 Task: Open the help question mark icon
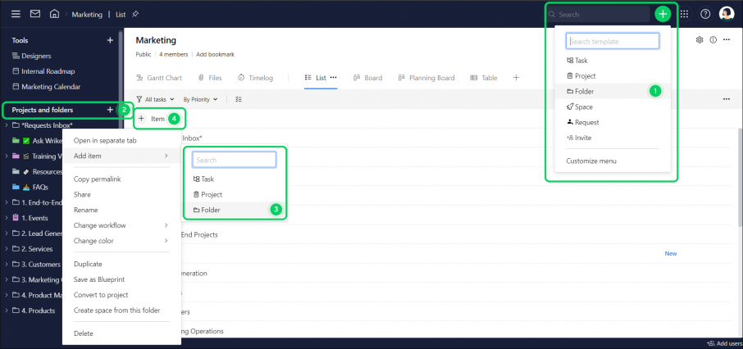pyautogui.click(x=705, y=14)
